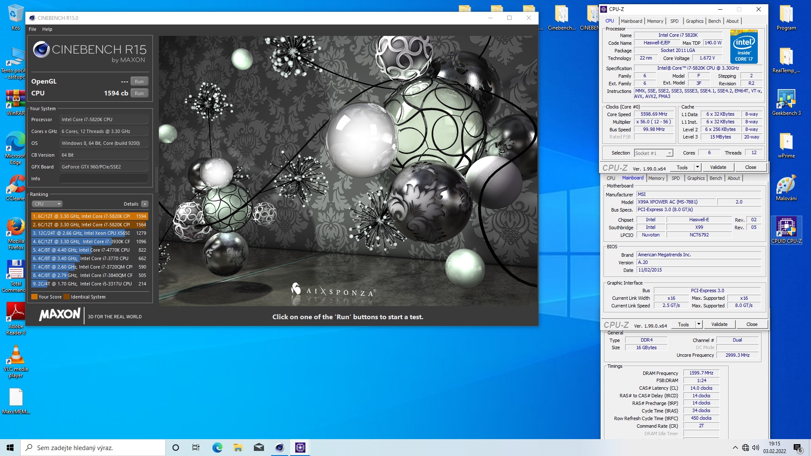The width and height of the screenshot is (811, 456).
Task: Expand ranking Details arrow button
Action: tap(144, 204)
